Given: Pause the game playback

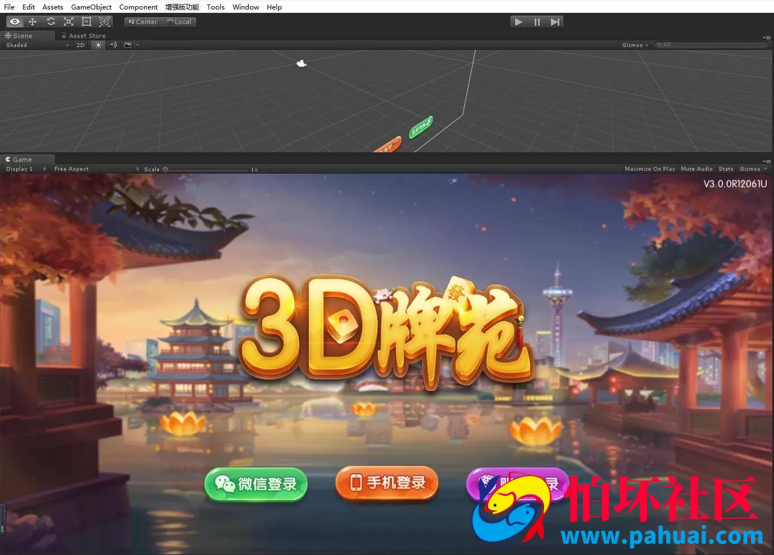Looking at the screenshot, I should (x=537, y=22).
